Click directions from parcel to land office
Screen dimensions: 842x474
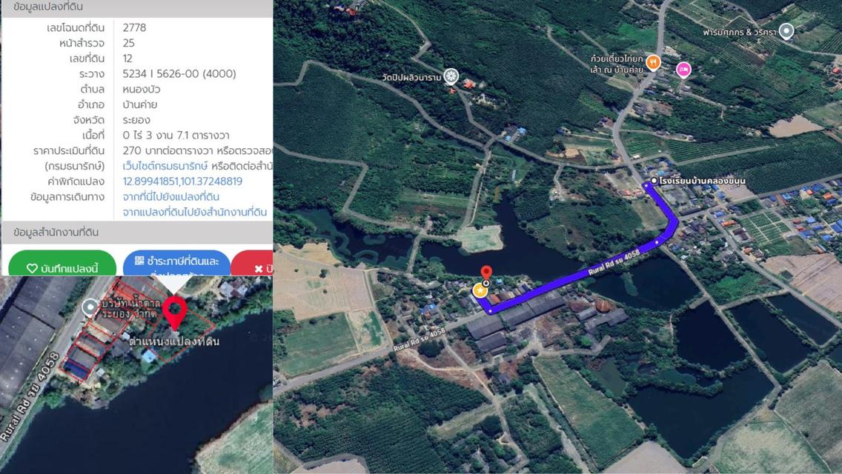tap(194, 212)
